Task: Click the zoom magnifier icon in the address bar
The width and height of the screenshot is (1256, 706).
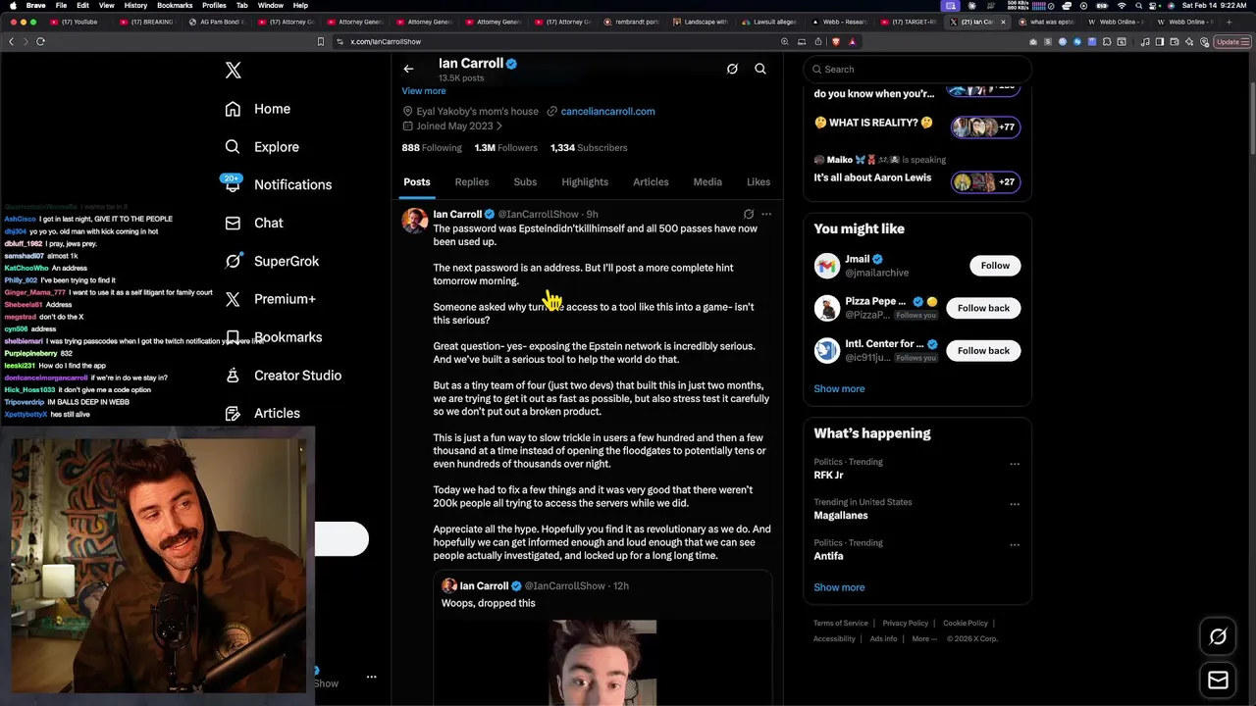Action: 784,41
